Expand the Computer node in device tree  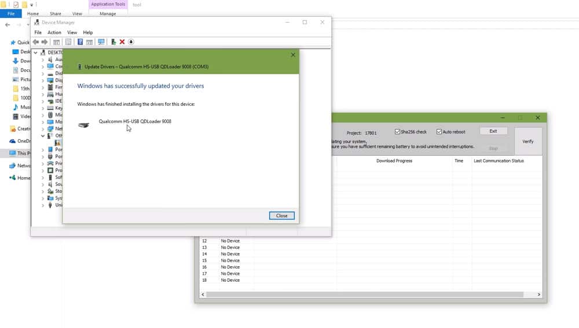point(43,66)
